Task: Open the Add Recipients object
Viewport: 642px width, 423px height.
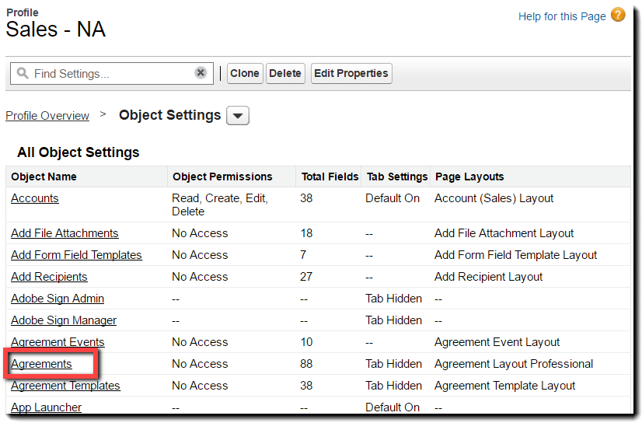Action: [49, 277]
